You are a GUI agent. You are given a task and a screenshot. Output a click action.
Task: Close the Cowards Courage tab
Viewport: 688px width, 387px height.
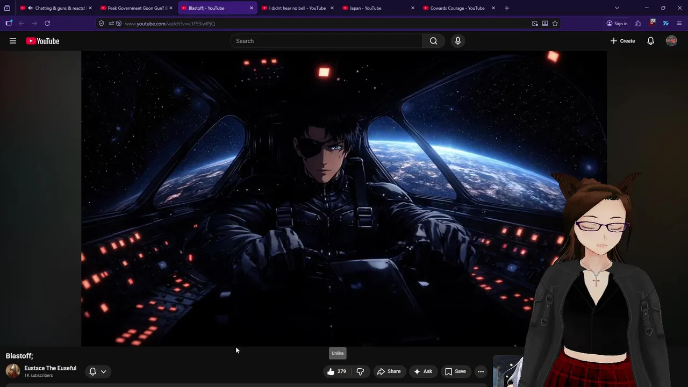(x=493, y=8)
